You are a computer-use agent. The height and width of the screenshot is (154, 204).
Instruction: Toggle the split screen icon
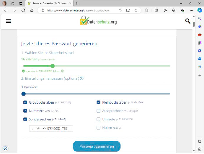coord(156,10)
